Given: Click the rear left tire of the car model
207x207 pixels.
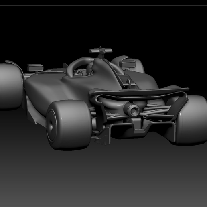Looking at the screenshot, I should (69, 125).
